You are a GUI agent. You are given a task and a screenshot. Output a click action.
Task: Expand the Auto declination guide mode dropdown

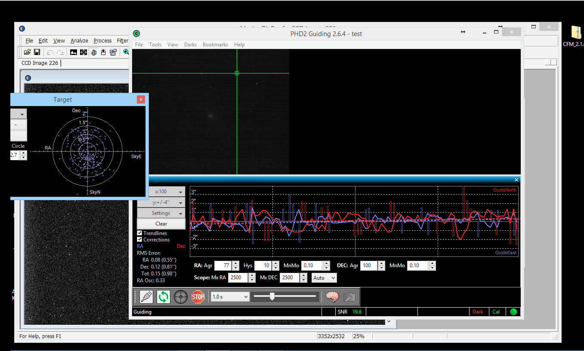pos(324,278)
